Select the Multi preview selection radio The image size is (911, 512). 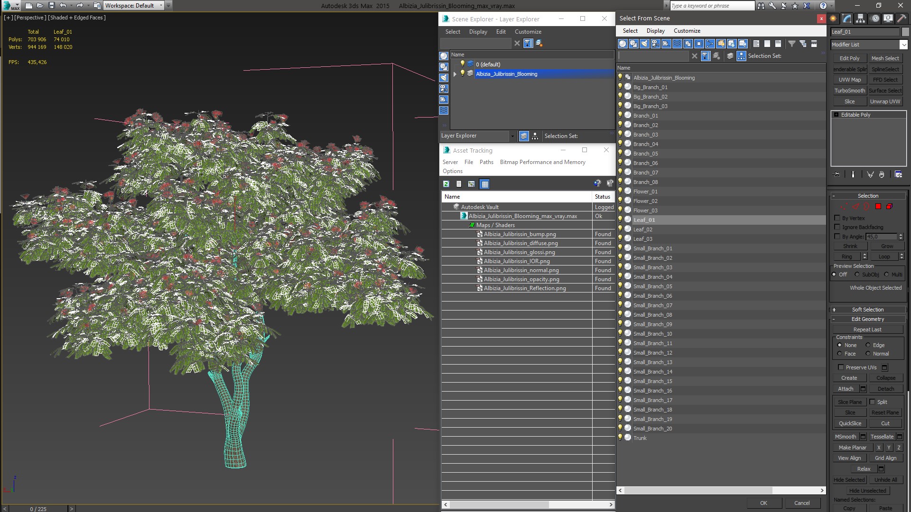pos(886,274)
